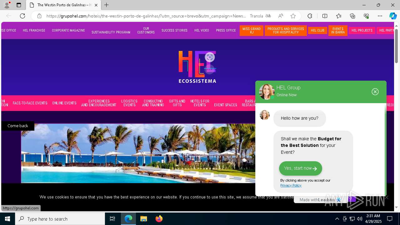Open Sustainability Program menu item
400x225 pixels.
pos(111,32)
